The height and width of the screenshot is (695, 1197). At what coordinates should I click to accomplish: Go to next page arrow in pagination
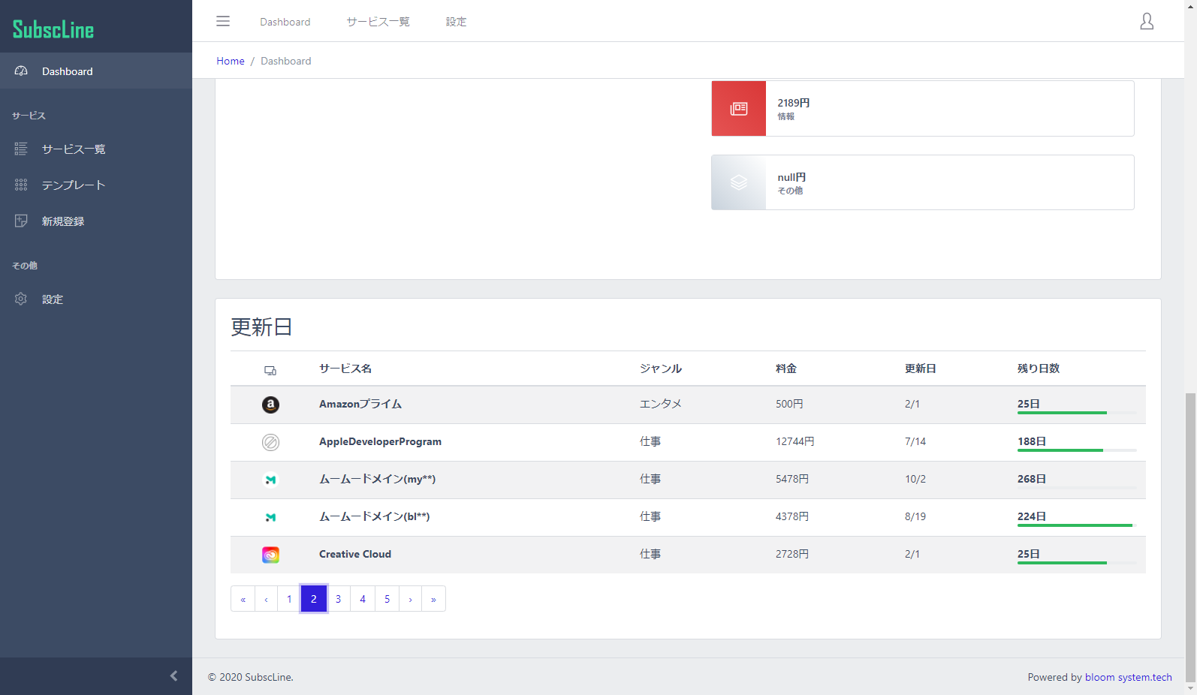pyautogui.click(x=410, y=599)
